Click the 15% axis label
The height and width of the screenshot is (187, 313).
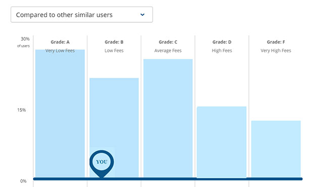(x=21, y=110)
